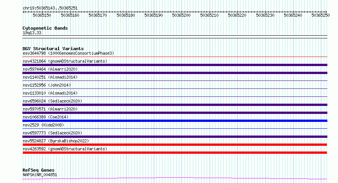Click ruler position label 50365170

click(x=98, y=15)
